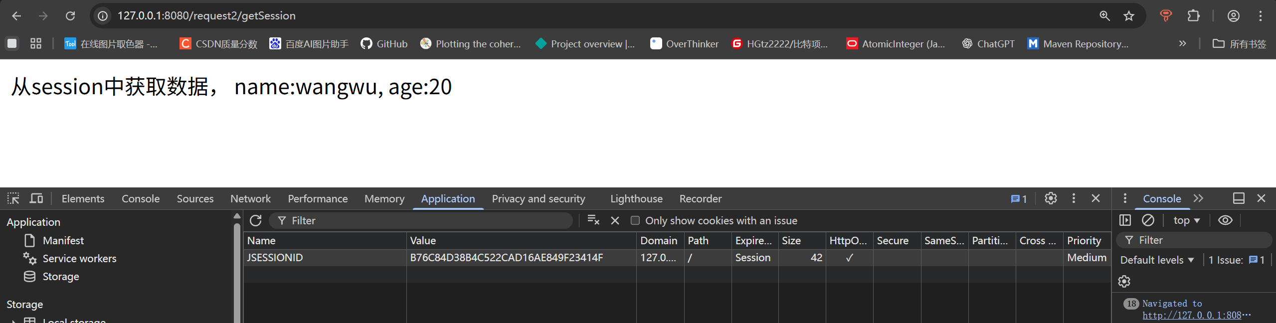Open the Chrome three-dot menu
This screenshot has width=1276, height=323.
coord(1261,16)
